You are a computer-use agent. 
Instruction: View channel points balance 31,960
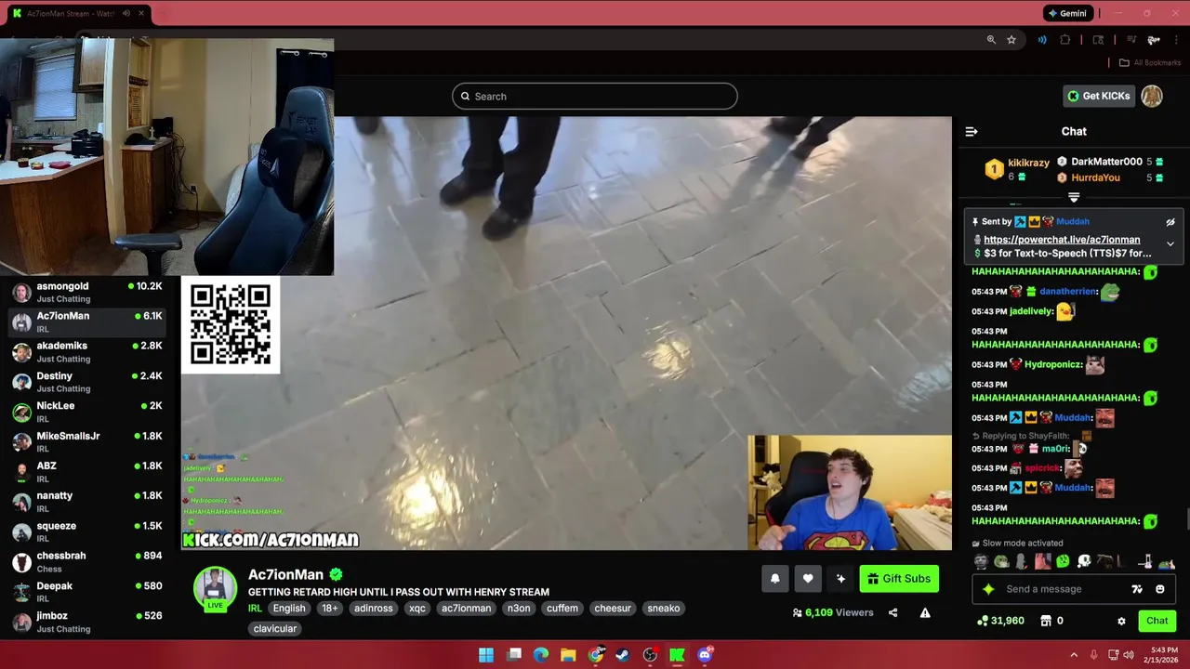1000,621
